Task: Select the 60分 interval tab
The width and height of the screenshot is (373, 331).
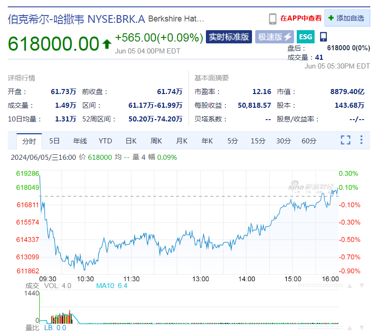Action: coord(309,141)
